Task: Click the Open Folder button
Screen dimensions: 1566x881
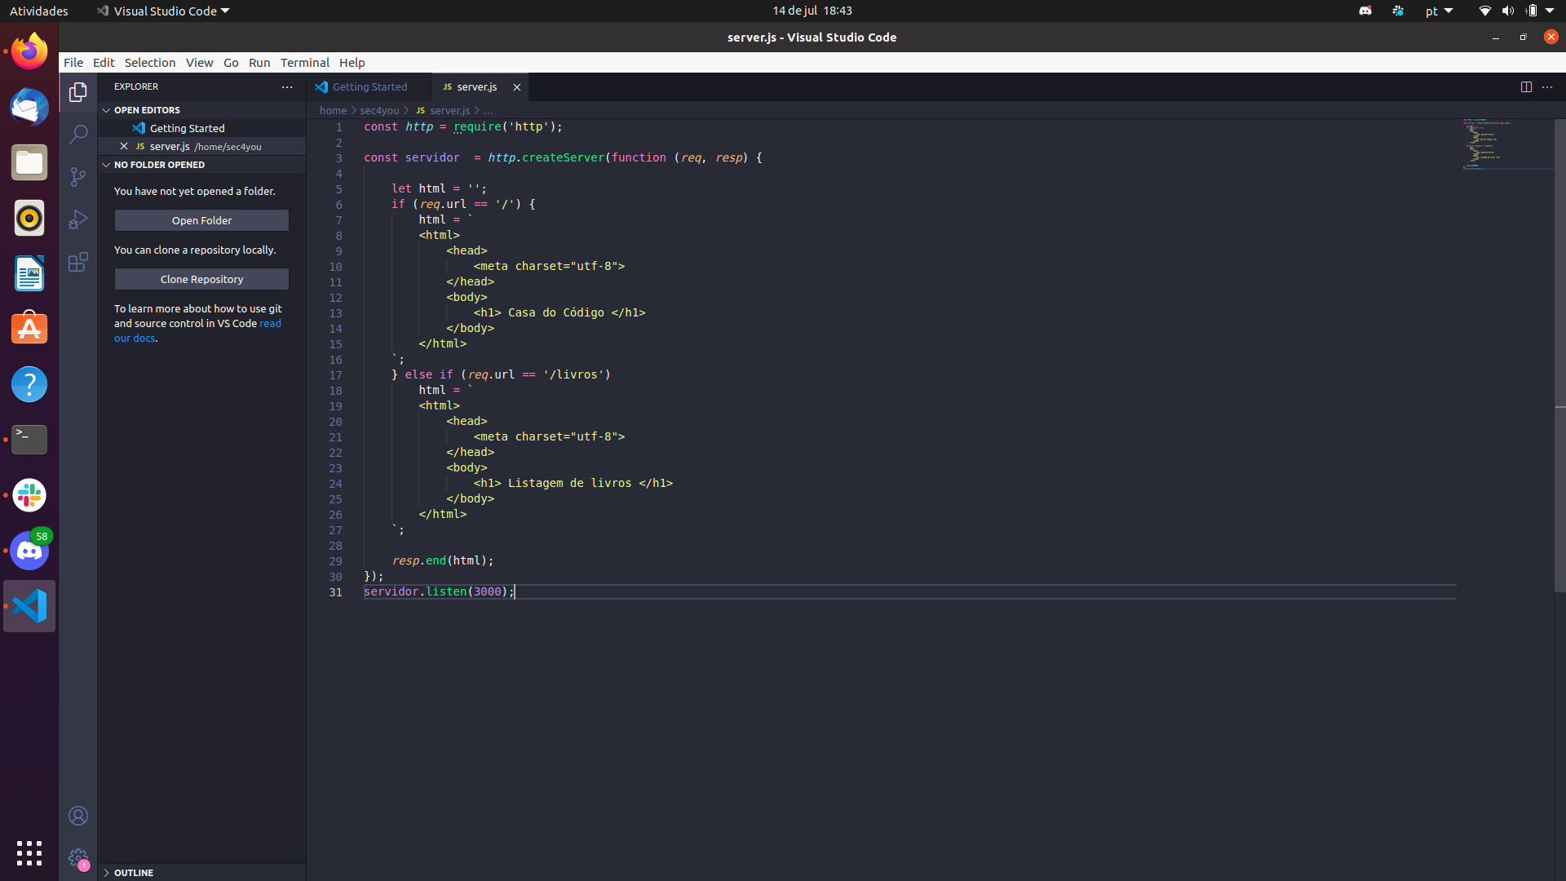Action: click(201, 219)
